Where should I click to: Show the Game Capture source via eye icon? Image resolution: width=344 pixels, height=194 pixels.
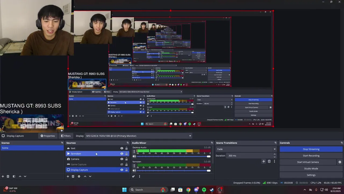click(122, 164)
